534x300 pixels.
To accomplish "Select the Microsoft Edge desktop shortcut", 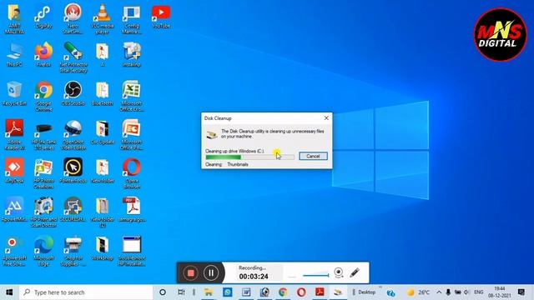I will [43, 251].
